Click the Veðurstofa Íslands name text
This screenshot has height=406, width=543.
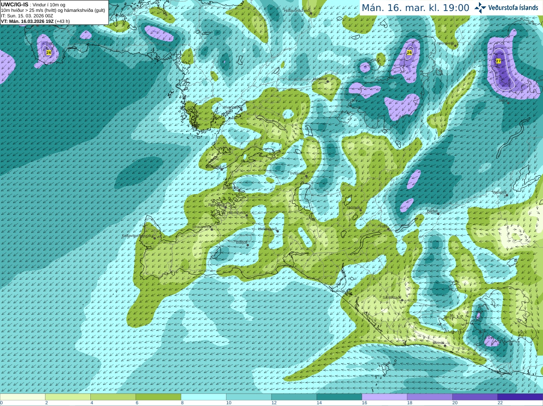point(513,8)
